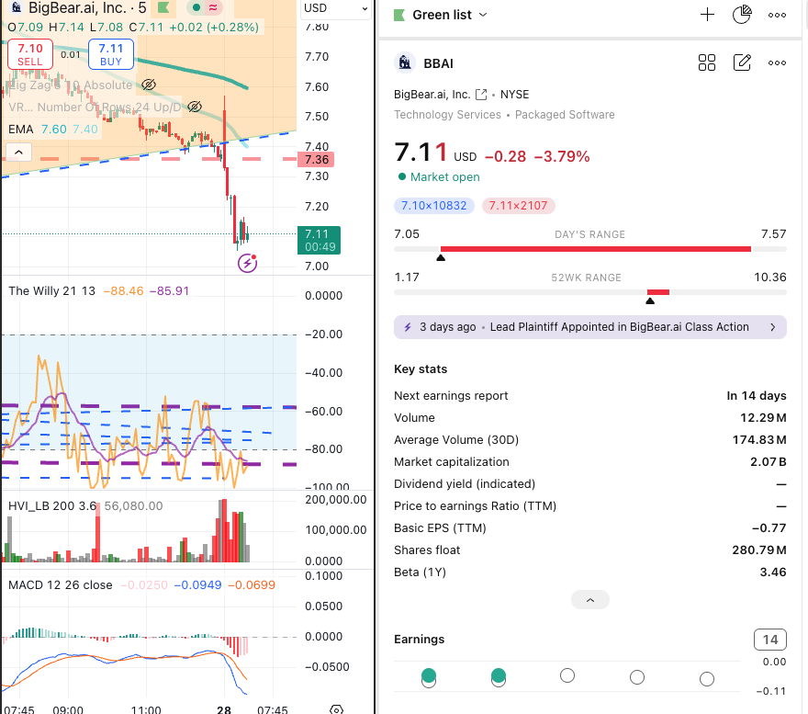Add a note using the edit icon
The image size is (808, 714).
tap(742, 62)
